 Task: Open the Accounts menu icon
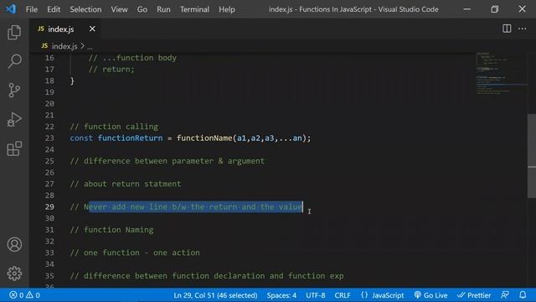pos(14,244)
